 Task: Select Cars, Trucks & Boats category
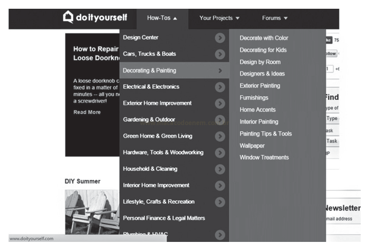149,54
